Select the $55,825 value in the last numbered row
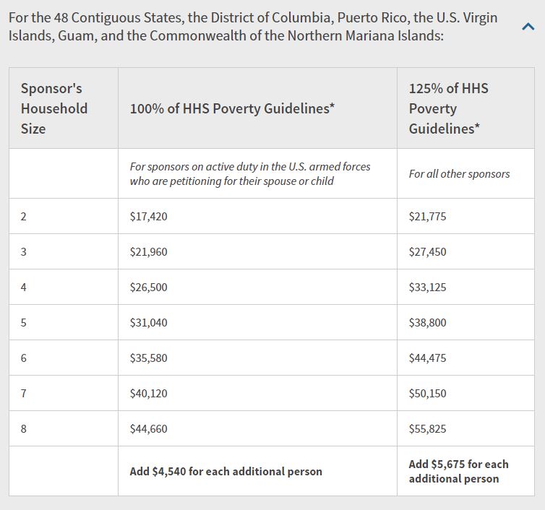 (427, 429)
